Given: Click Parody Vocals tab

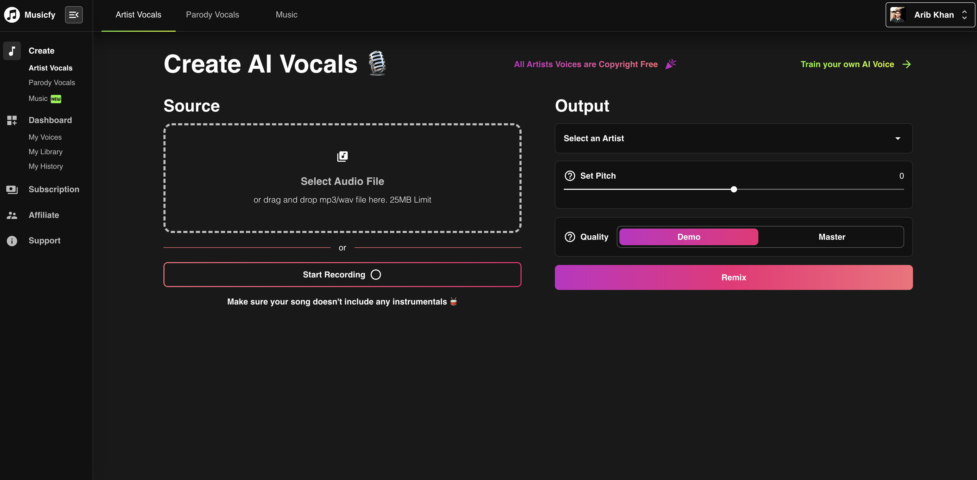Looking at the screenshot, I should tap(212, 14).
